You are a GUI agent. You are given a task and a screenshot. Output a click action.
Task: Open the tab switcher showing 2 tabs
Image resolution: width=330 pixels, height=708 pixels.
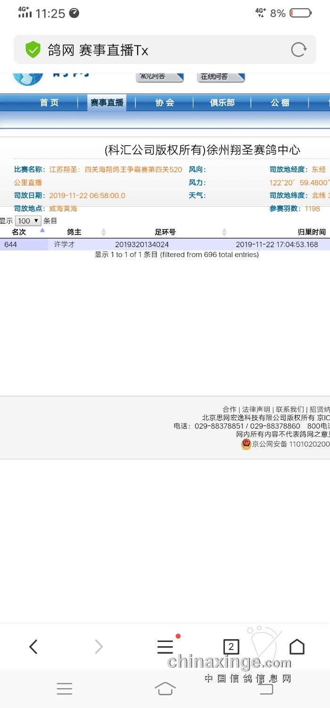click(x=231, y=647)
